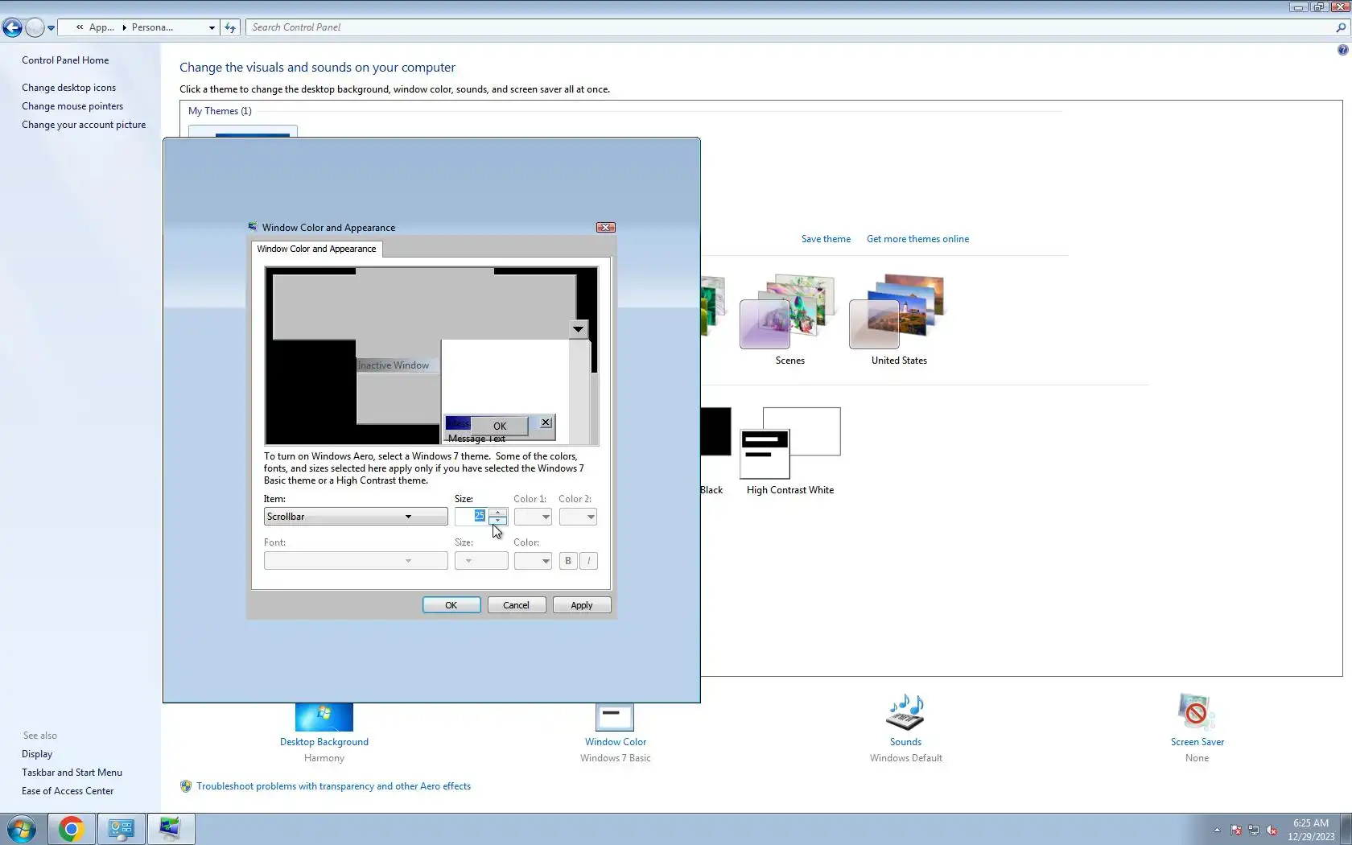This screenshot has height=845, width=1352.
Task: Refresh the Control Panel address bar
Action: click(230, 27)
